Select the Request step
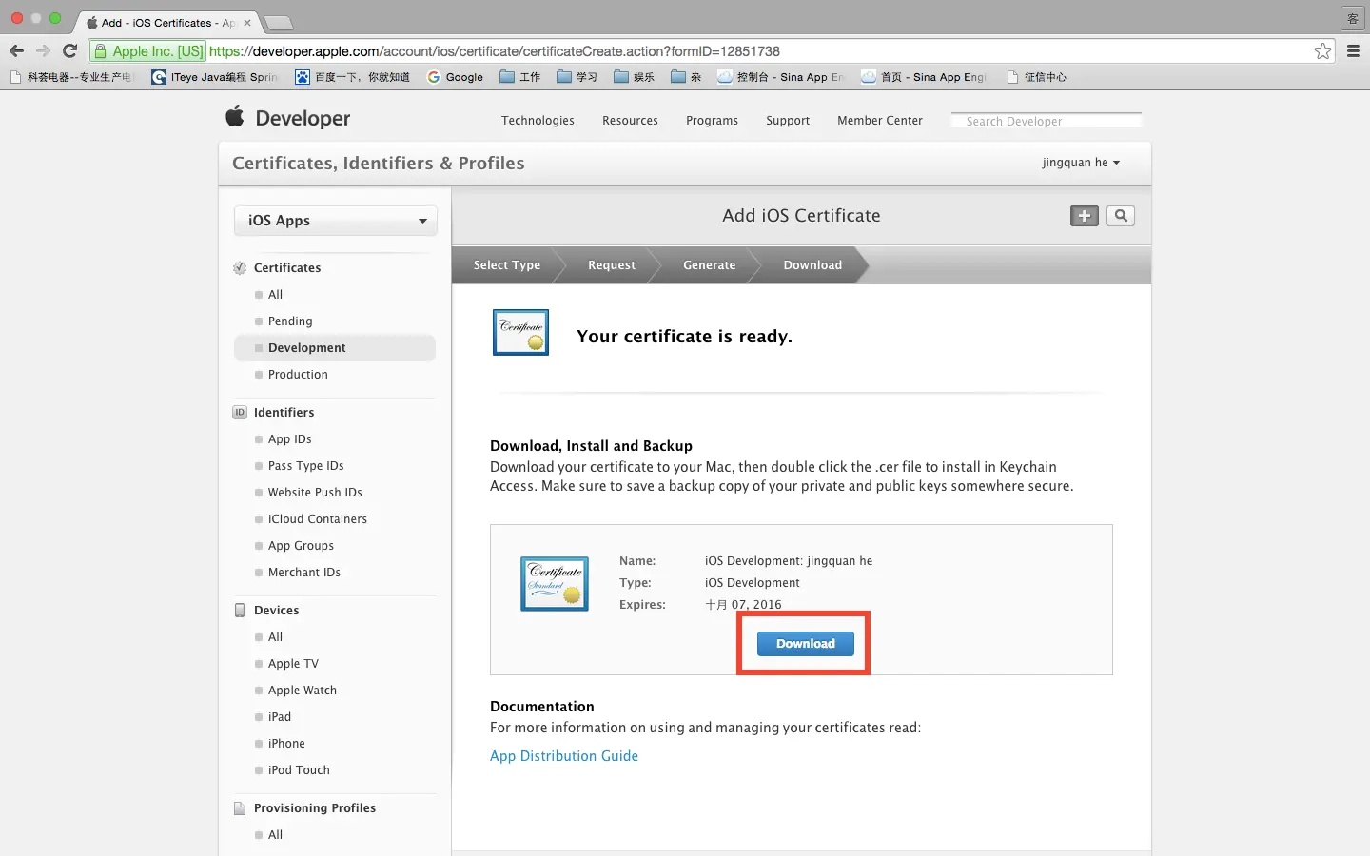Image resolution: width=1370 pixels, height=856 pixels. [611, 265]
